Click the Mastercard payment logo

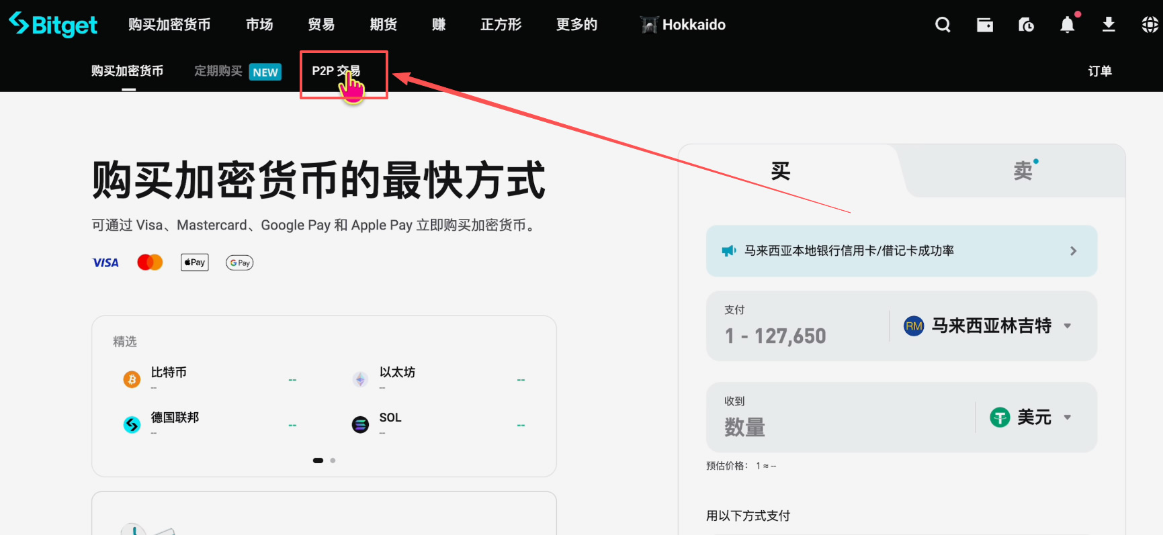tap(150, 262)
